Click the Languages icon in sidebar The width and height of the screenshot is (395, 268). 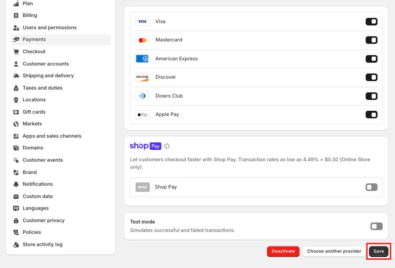[x=16, y=208]
